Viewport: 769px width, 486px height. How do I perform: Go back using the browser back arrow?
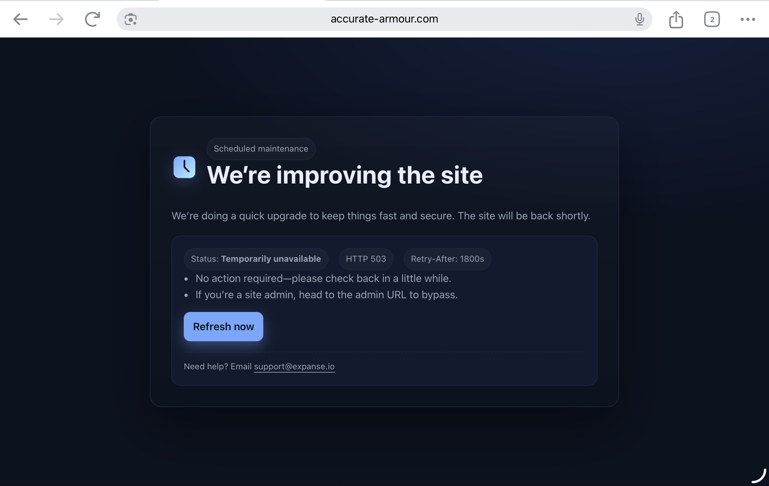coord(21,19)
